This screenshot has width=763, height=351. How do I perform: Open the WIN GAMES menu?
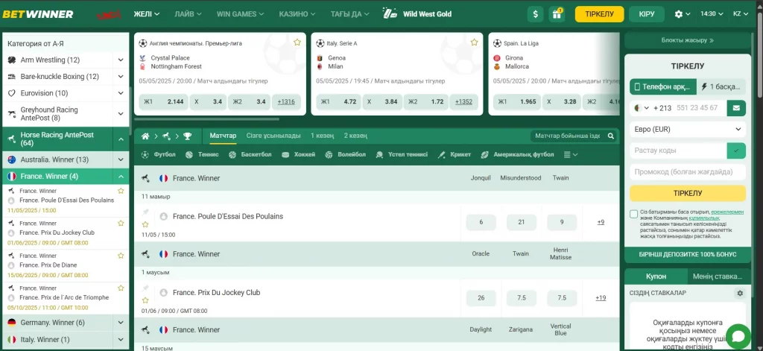pos(241,14)
